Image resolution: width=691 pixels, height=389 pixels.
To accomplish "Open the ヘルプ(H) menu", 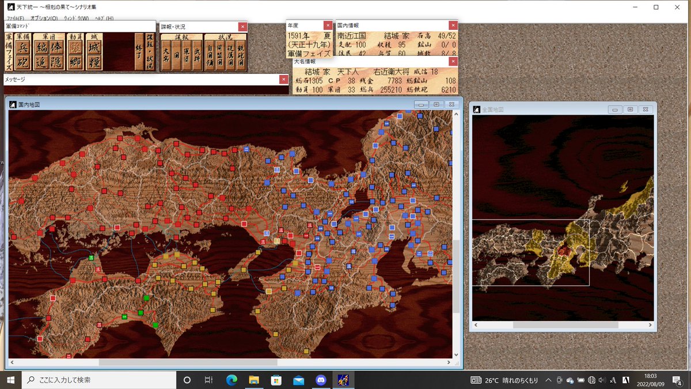I will [104, 18].
